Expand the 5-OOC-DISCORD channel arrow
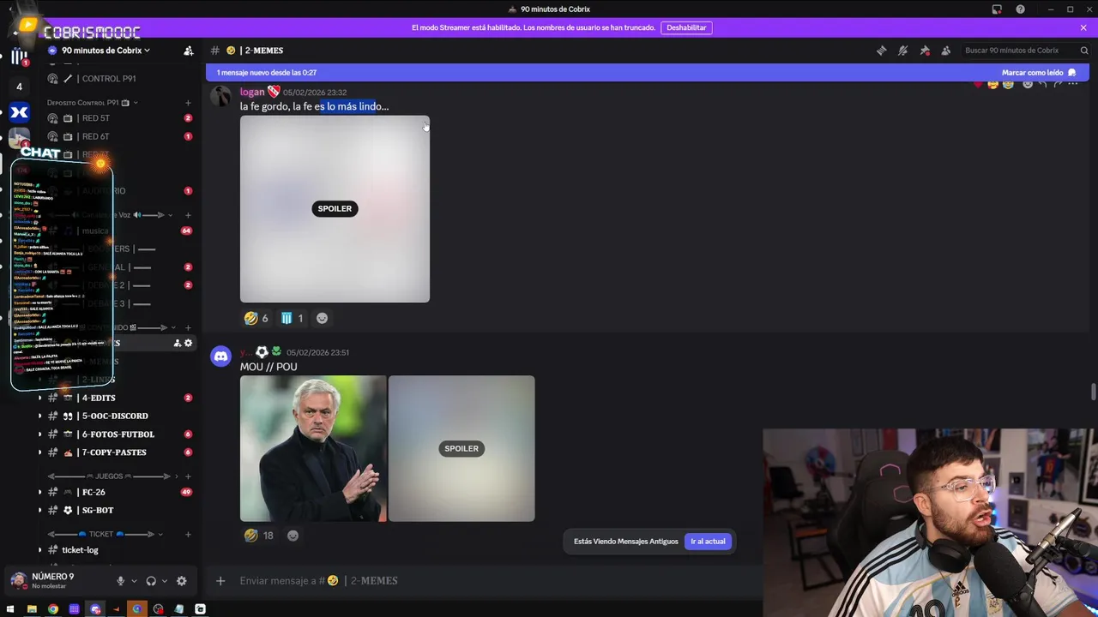 [x=39, y=416]
